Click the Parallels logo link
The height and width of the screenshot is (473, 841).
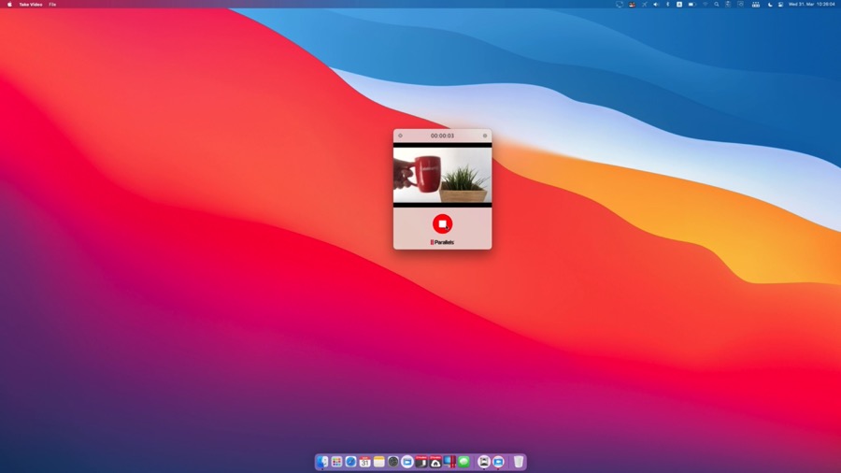tap(442, 242)
